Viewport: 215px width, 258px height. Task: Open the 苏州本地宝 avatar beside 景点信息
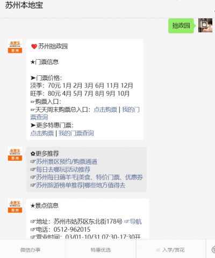click(15, 206)
